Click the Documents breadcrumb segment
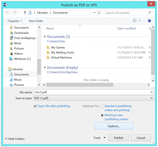Image resolution: width=158 pixels, height=147 pixels. [60, 13]
